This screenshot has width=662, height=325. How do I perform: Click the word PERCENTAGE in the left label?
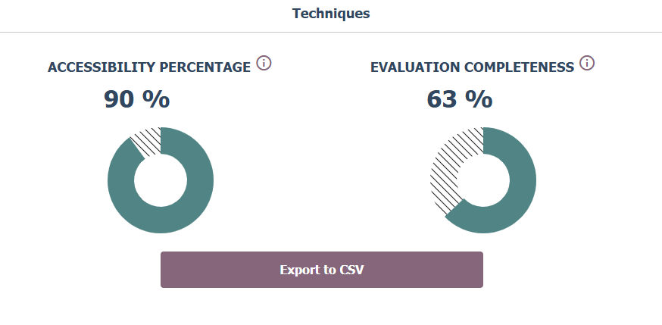[x=204, y=67]
